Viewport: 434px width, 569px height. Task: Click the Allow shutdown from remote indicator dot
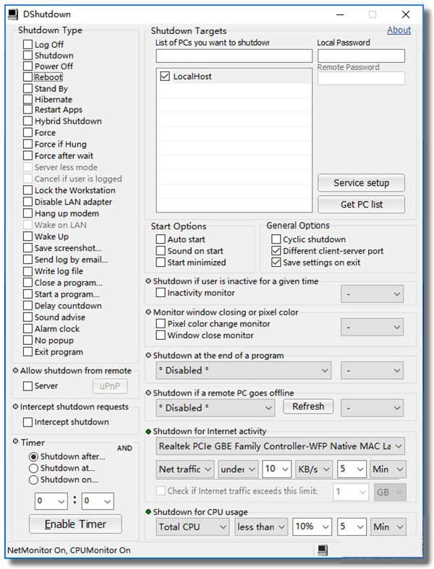[16, 370]
